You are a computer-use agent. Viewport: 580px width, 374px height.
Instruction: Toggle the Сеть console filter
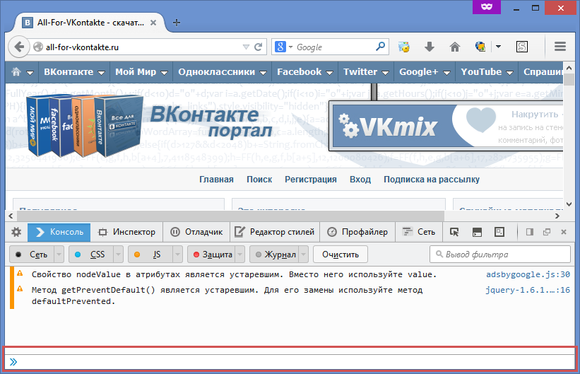click(32, 255)
